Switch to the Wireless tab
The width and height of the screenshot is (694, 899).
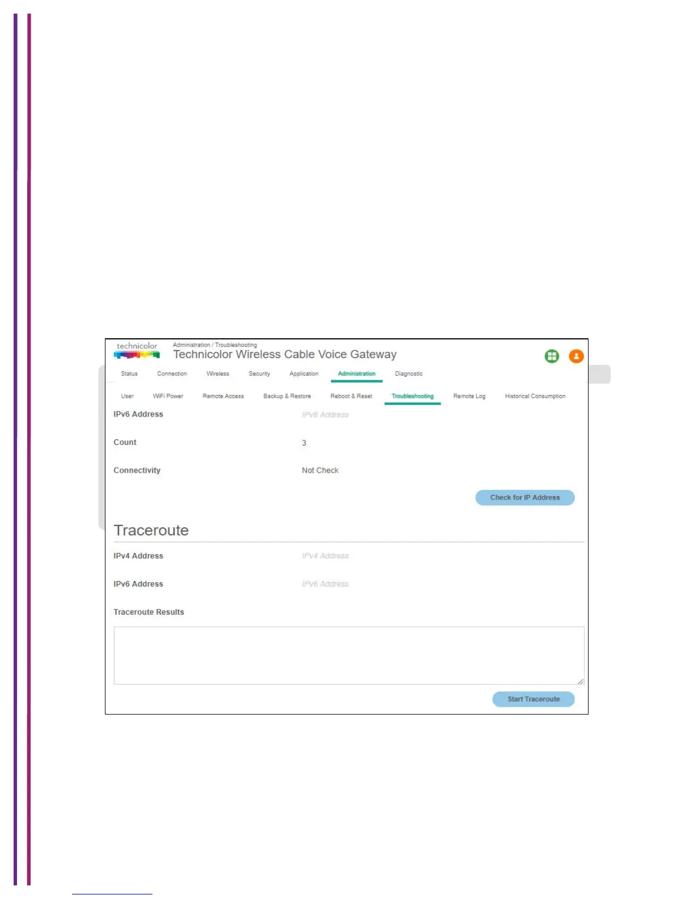tap(218, 374)
